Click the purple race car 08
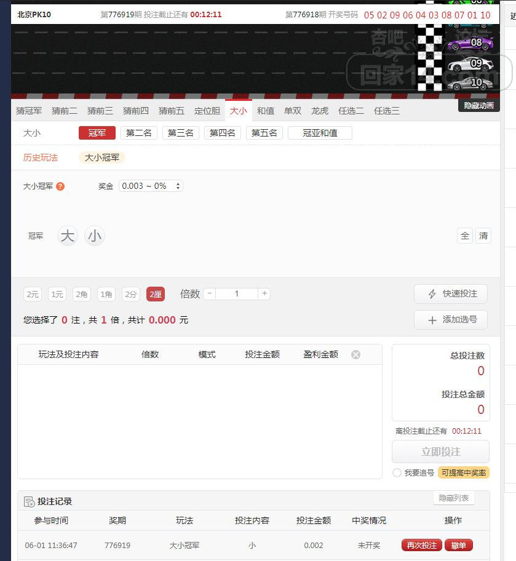The width and height of the screenshot is (516, 561). tap(470, 43)
